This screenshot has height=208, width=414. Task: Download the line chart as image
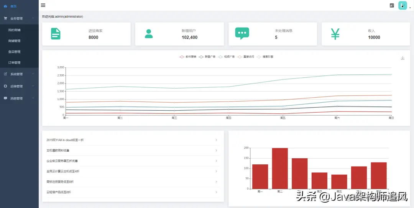[402, 58]
